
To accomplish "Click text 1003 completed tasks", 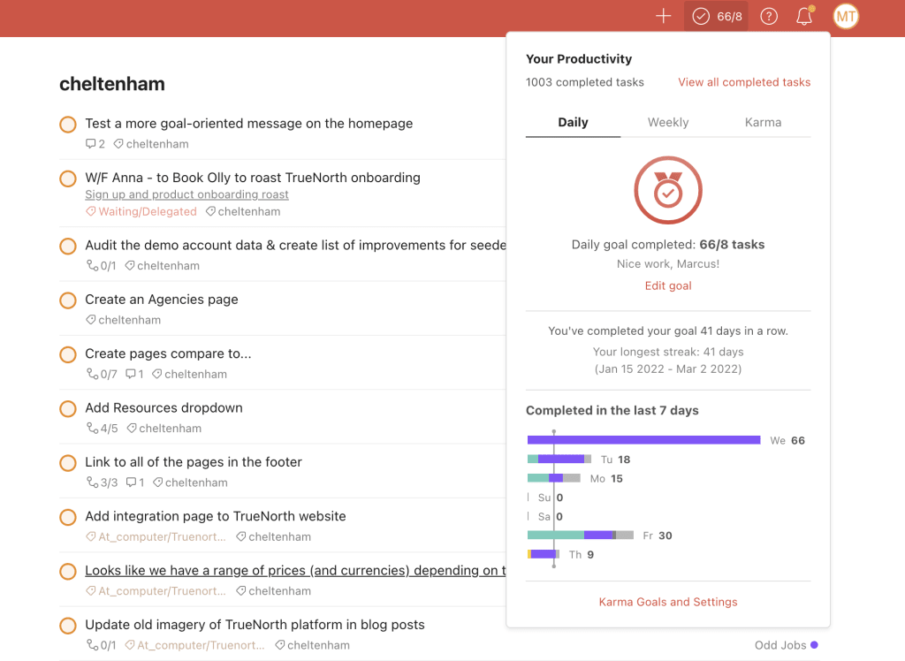I will [x=585, y=82].
